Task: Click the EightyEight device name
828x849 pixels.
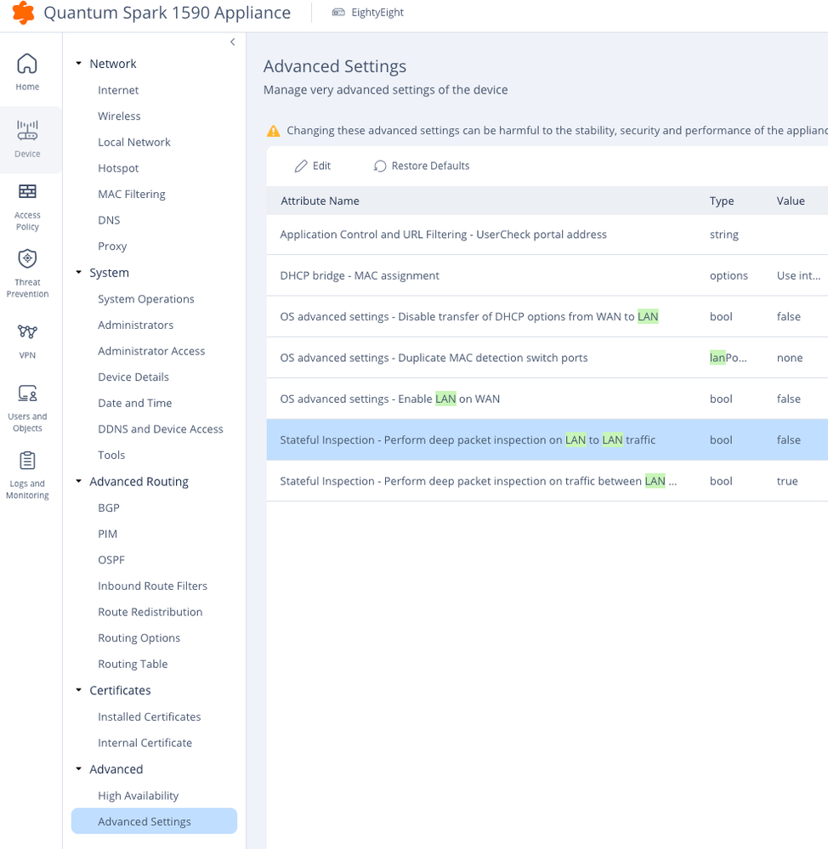Action: (x=377, y=13)
